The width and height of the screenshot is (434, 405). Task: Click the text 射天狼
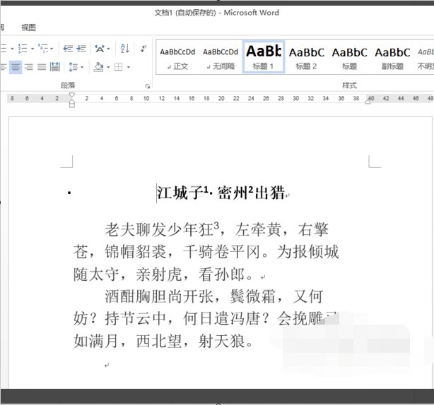[222, 341]
